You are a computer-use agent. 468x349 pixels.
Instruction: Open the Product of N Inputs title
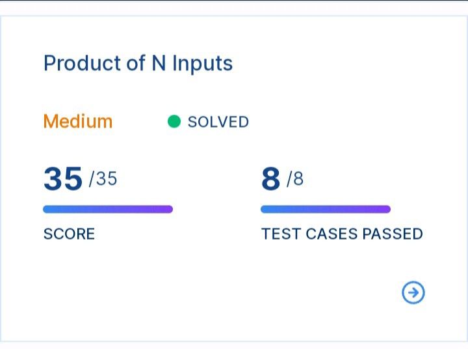click(x=138, y=63)
